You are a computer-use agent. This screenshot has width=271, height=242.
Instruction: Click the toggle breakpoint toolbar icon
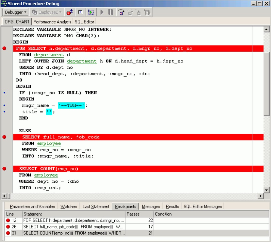point(70,12)
